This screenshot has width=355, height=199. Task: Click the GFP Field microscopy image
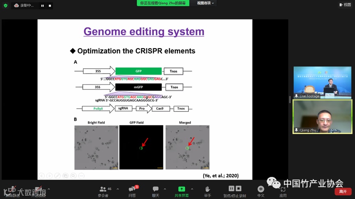pos(141,148)
